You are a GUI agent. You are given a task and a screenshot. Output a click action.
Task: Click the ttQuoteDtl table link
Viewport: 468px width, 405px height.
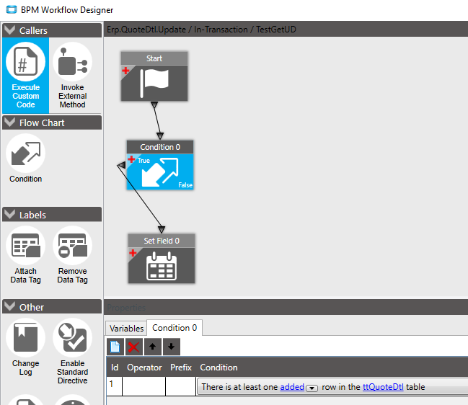click(383, 387)
